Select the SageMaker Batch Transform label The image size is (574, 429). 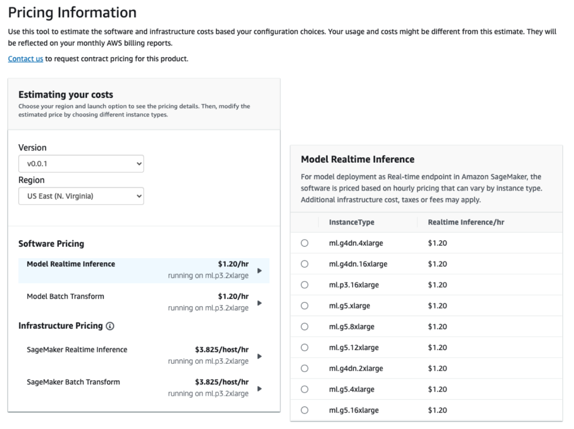point(73,382)
